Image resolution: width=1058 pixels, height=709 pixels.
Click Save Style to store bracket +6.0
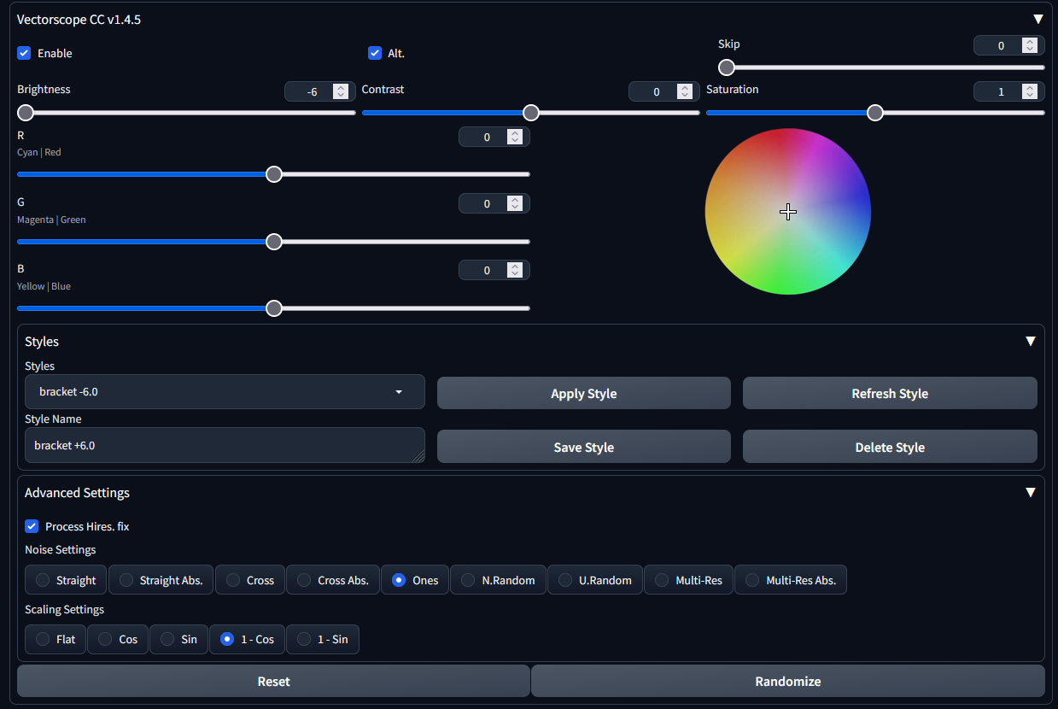pyautogui.click(x=583, y=446)
